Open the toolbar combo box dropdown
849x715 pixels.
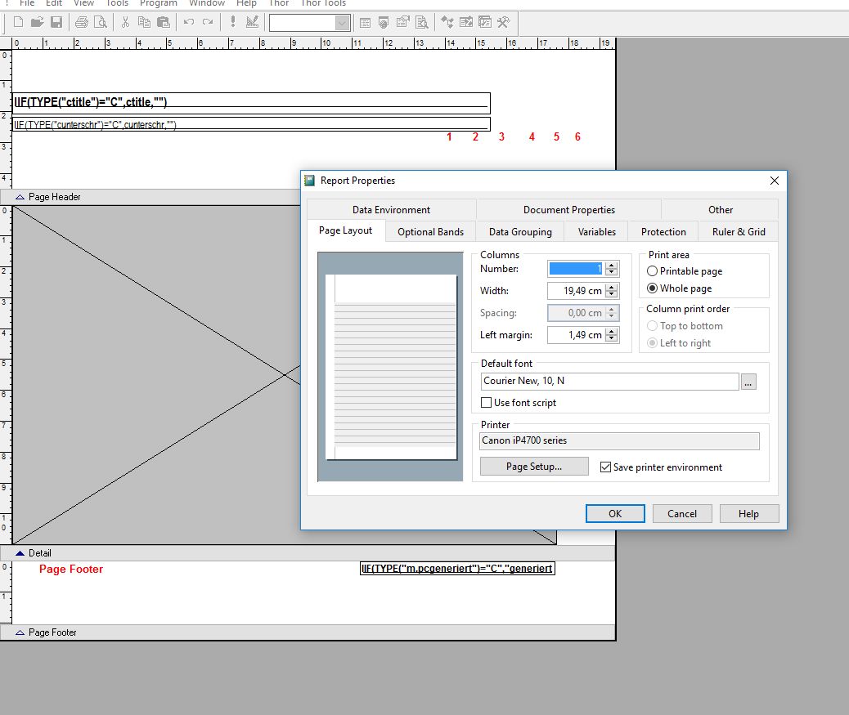coord(343,23)
